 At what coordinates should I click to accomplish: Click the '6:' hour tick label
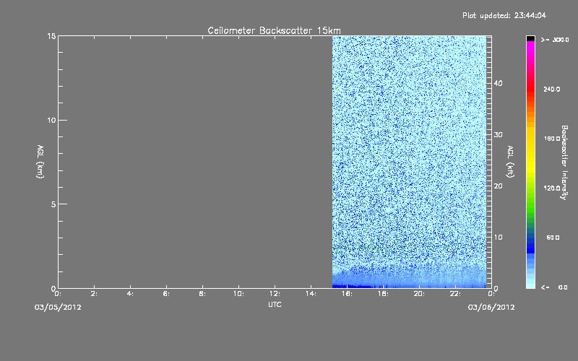tap(167, 294)
